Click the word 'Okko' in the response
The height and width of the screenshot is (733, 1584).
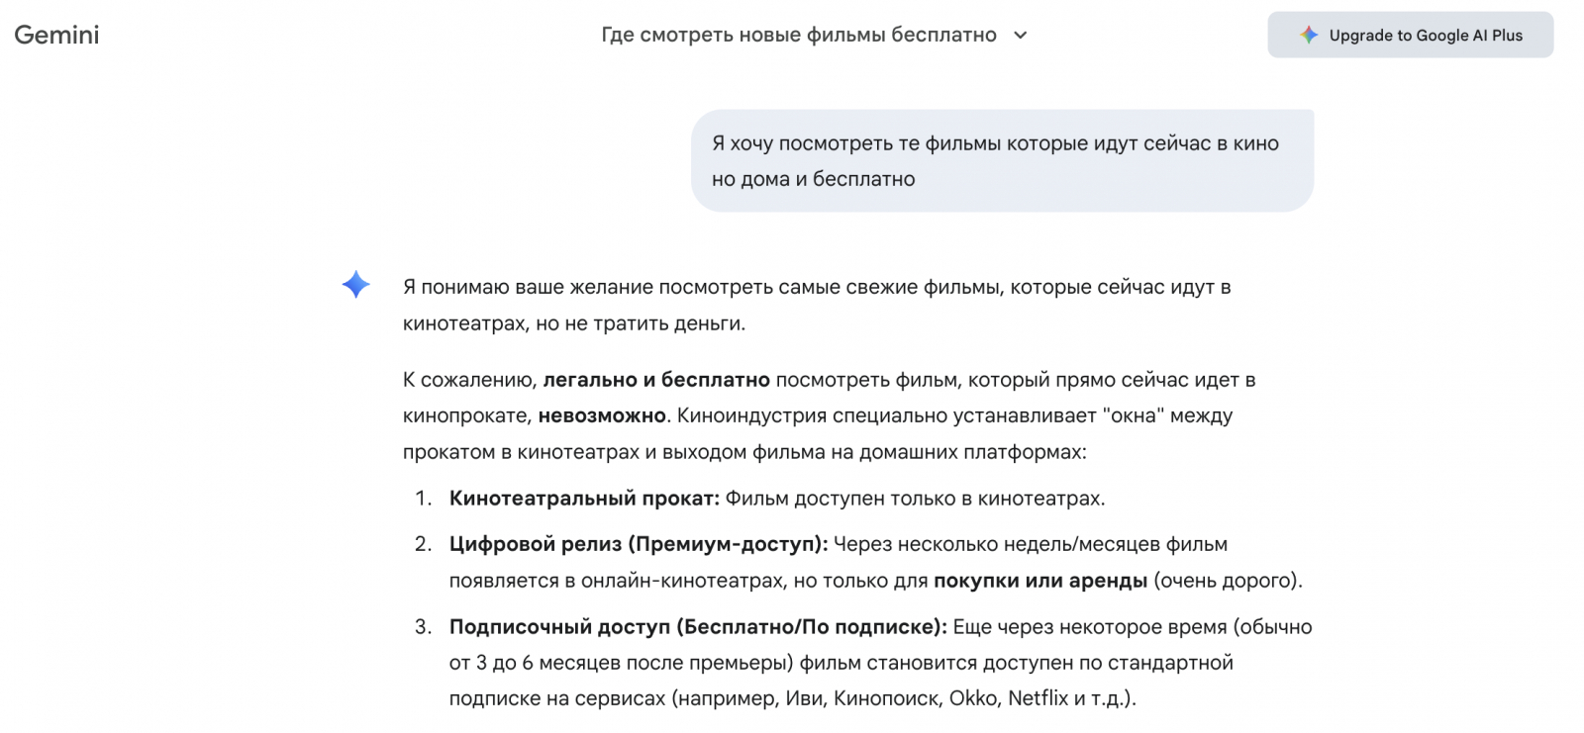point(973,698)
